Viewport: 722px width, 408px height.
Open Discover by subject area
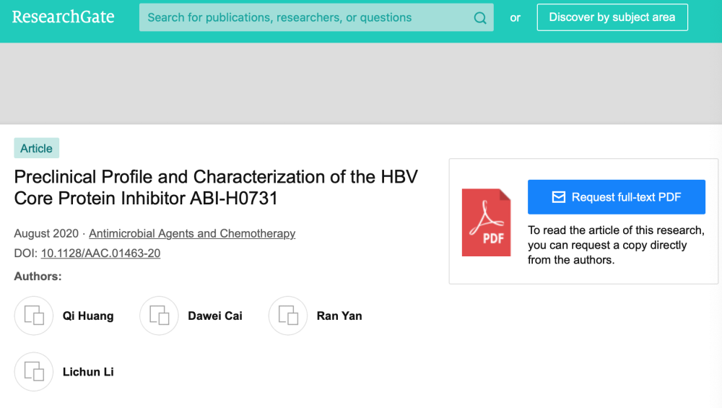[612, 17]
